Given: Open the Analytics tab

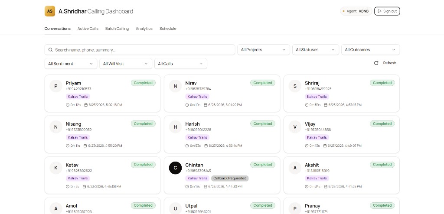Looking at the screenshot, I should (144, 29).
